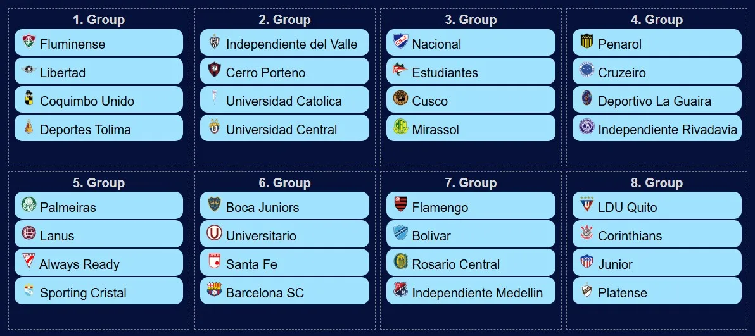Screen dimensions: 755x336
Task: Click the Estudiantes team row
Action: [470, 72]
